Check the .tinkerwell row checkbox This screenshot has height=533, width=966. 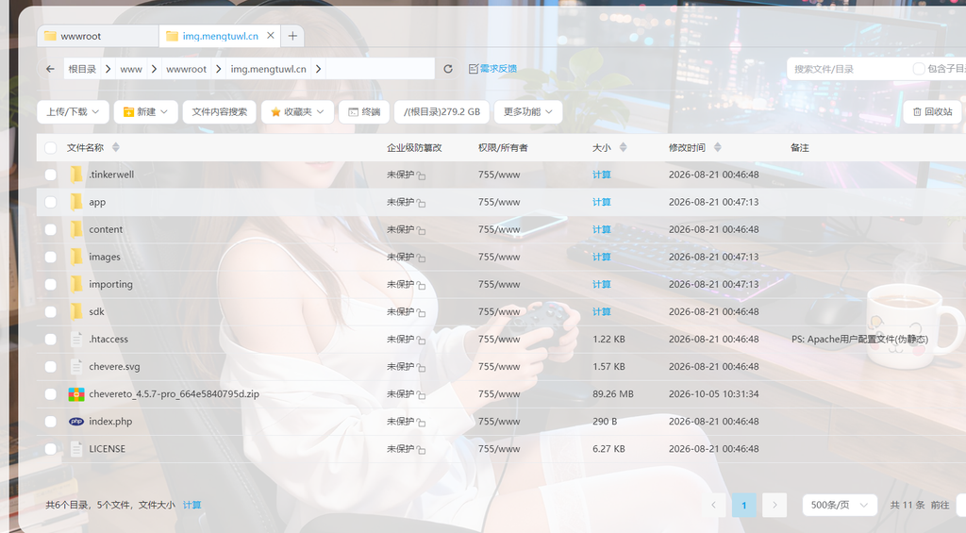[x=51, y=175]
